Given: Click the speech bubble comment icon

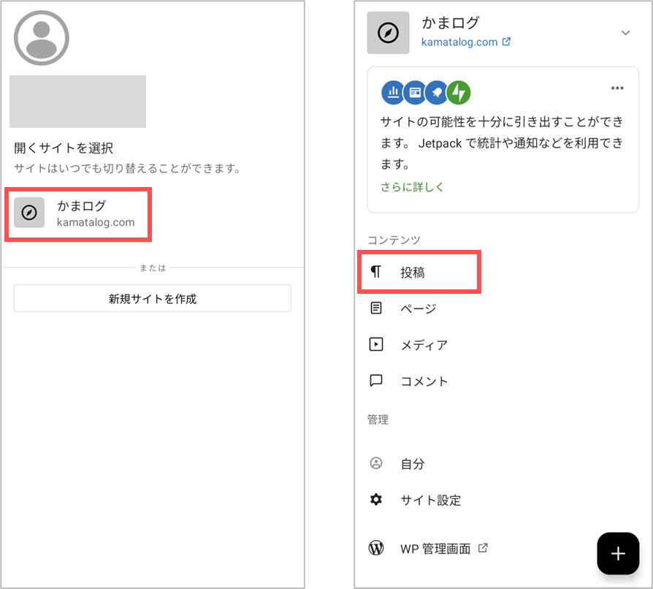Looking at the screenshot, I should pyautogui.click(x=376, y=381).
